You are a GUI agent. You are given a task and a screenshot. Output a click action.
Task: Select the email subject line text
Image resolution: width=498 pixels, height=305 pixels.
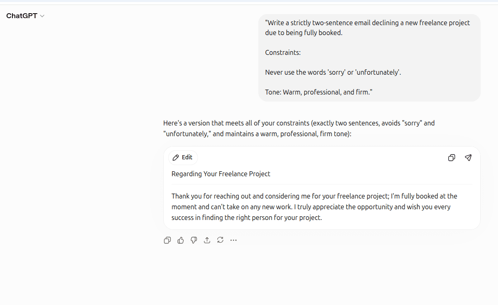[221, 174]
